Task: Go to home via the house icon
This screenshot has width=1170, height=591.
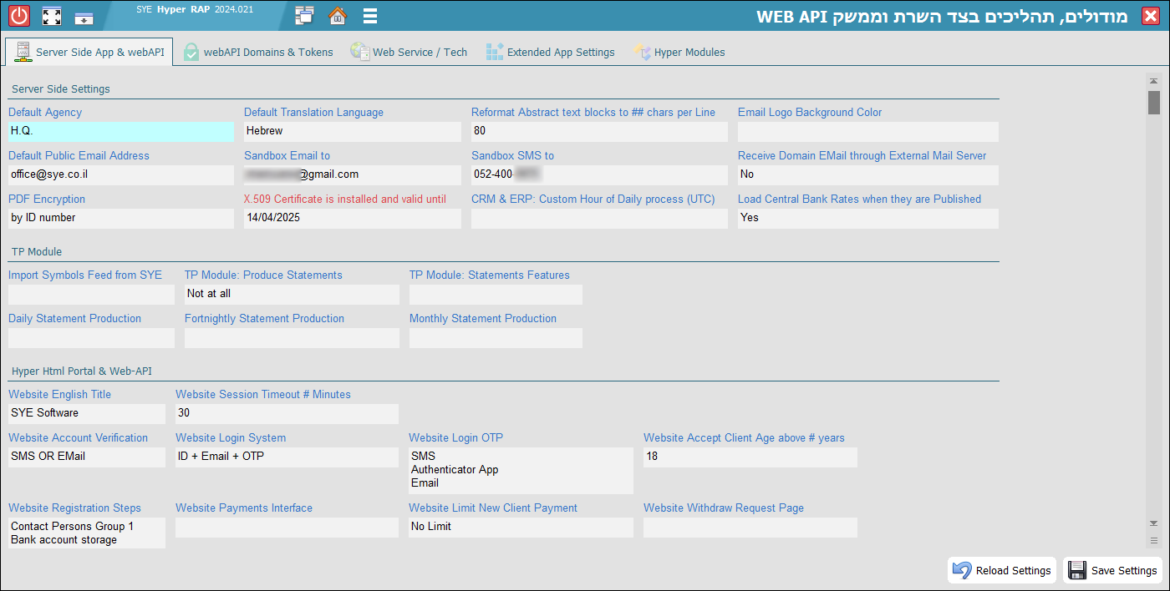Action: click(x=338, y=16)
